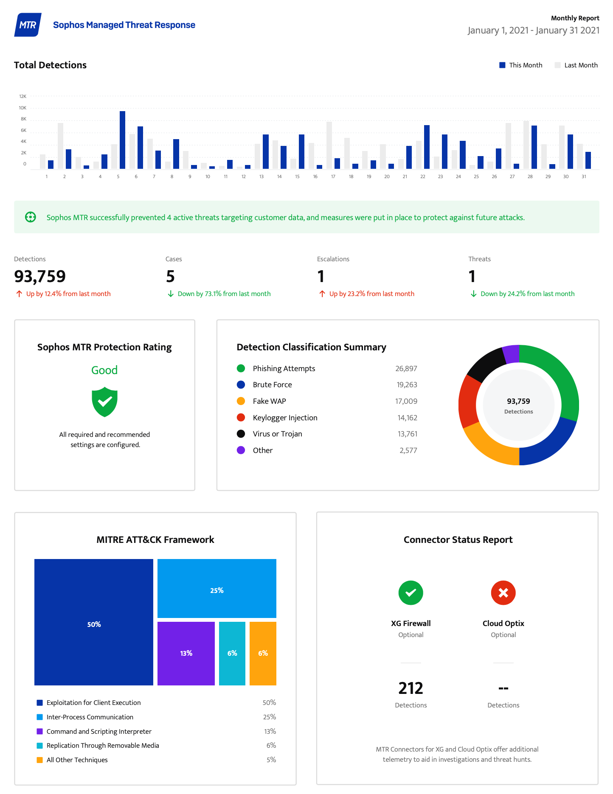Screen dimensions: 613x794
Task: Click the day 5 blue detection bar
Action: (x=122, y=140)
